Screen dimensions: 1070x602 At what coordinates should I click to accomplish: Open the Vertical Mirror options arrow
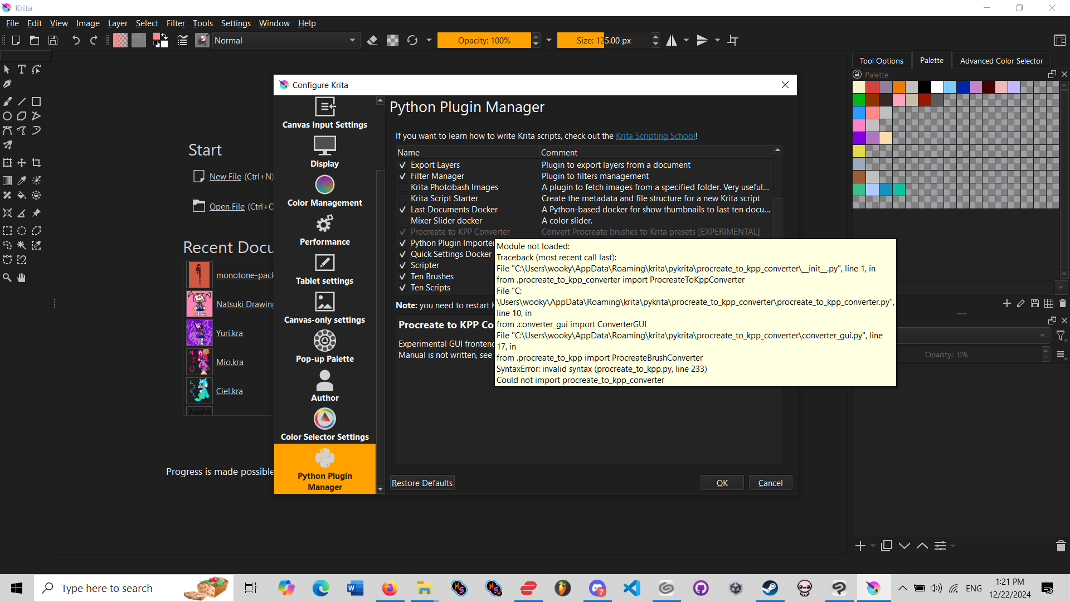[x=718, y=40]
